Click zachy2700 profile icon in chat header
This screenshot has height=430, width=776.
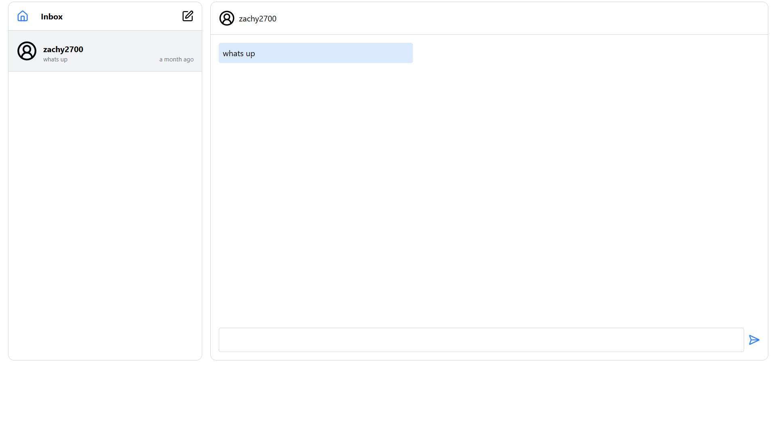tap(227, 18)
